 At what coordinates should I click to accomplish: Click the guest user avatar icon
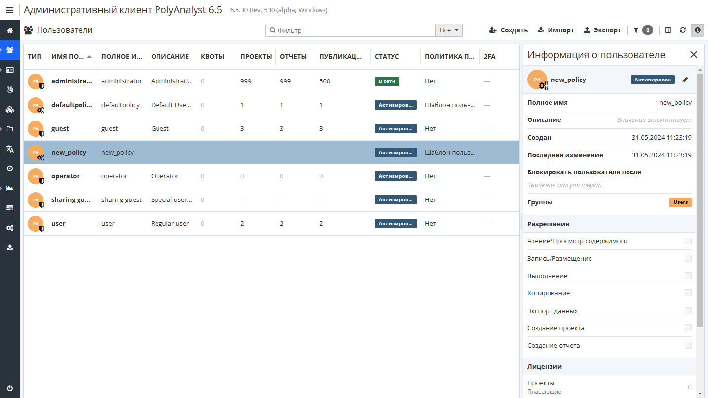click(36, 129)
